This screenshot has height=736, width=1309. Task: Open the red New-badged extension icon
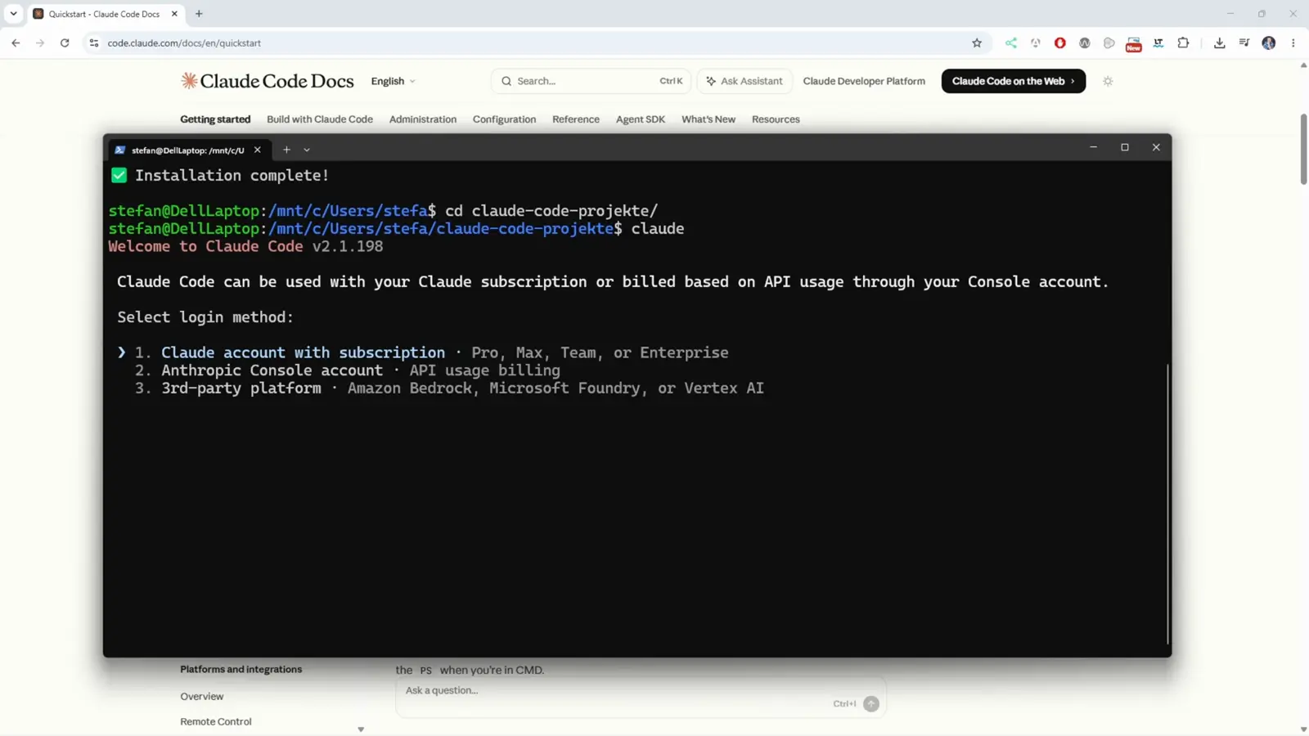pos(1134,44)
